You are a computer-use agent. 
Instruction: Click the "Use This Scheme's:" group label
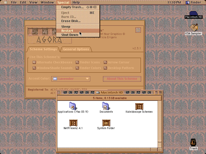pos(45,57)
